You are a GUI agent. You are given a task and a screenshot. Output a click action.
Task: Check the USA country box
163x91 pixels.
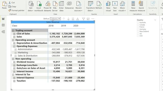coord(138,36)
